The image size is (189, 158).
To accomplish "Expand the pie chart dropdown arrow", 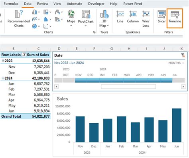I will click(x=39, y=26).
